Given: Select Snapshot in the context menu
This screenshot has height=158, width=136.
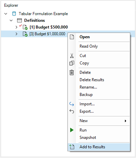Looking at the screenshot, I should pos(88,138).
